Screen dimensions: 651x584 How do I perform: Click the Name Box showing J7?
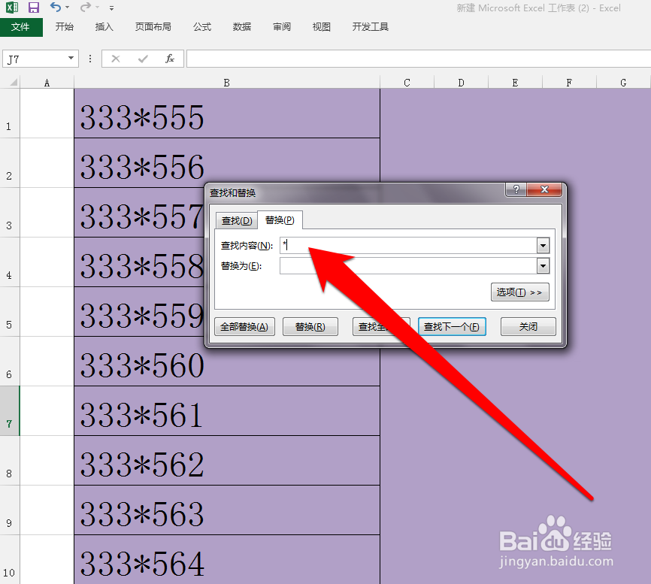(x=34, y=59)
